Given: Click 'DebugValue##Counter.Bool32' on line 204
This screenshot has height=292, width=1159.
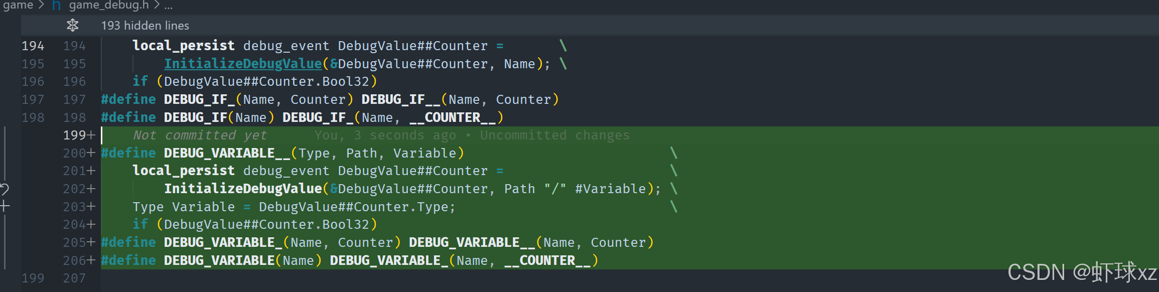Looking at the screenshot, I should [x=266, y=224].
